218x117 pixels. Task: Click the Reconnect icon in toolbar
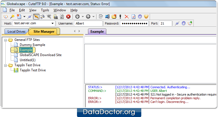tap(43, 17)
